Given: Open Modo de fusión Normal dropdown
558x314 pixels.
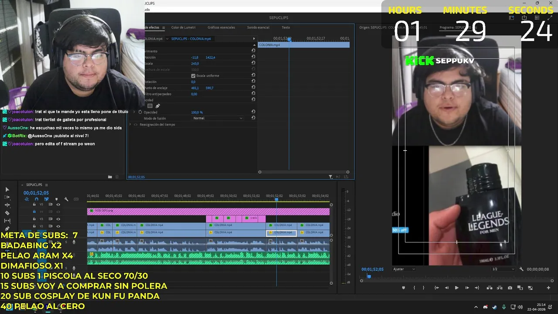Looking at the screenshot, I should click(218, 118).
